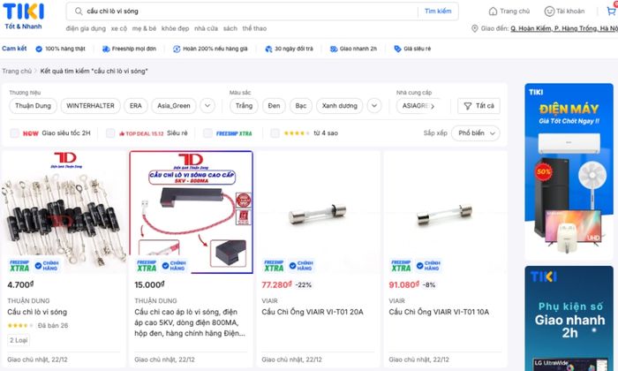Click the Giao nhanh 2h commitment icon
Image resolution: width=618 pixels, height=371 pixels.
click(334, 49)
